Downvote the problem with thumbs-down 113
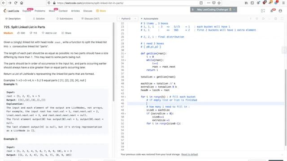The height and width of the screenshot is (161, 287). pos(33,33)
